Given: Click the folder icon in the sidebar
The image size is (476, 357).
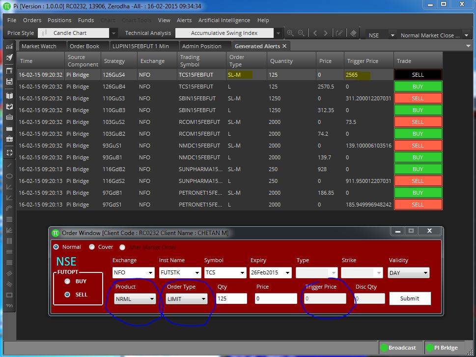Looking at the screenshot, I should [x=9, y=128].
